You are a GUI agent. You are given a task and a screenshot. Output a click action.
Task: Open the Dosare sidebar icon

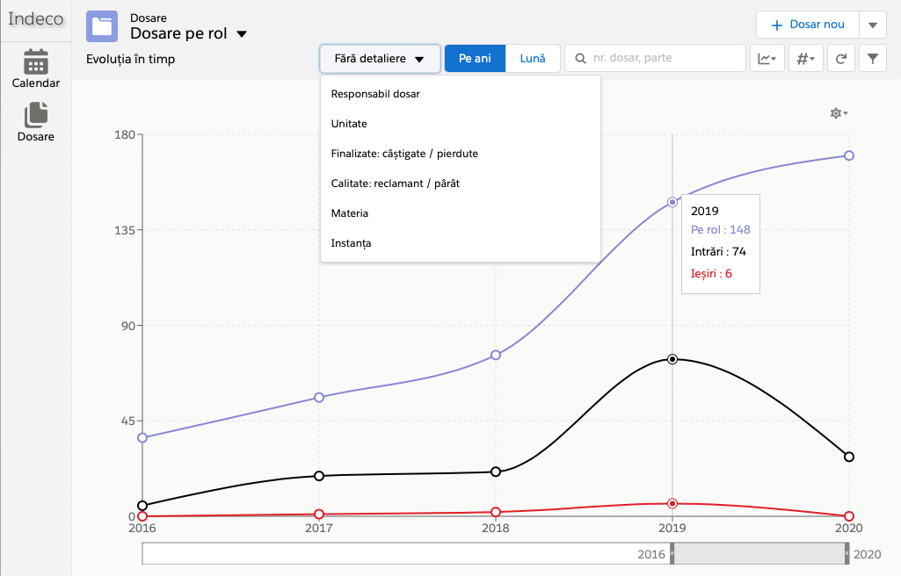36,121
